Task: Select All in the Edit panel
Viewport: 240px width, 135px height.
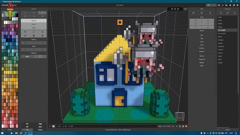Action: [x=193, y=13]
